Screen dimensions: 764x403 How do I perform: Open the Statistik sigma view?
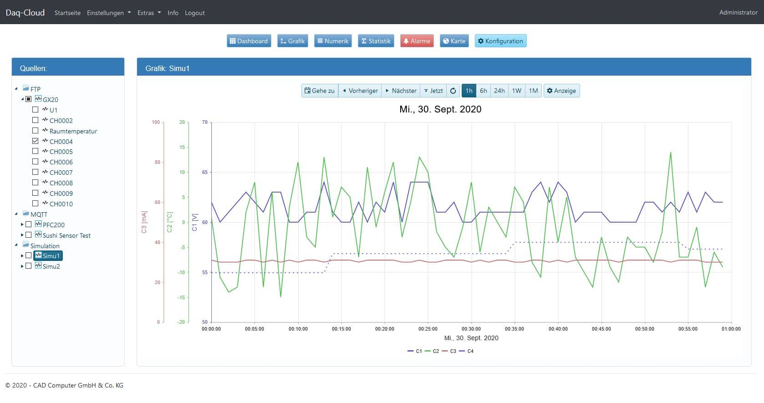pos(376,41)
